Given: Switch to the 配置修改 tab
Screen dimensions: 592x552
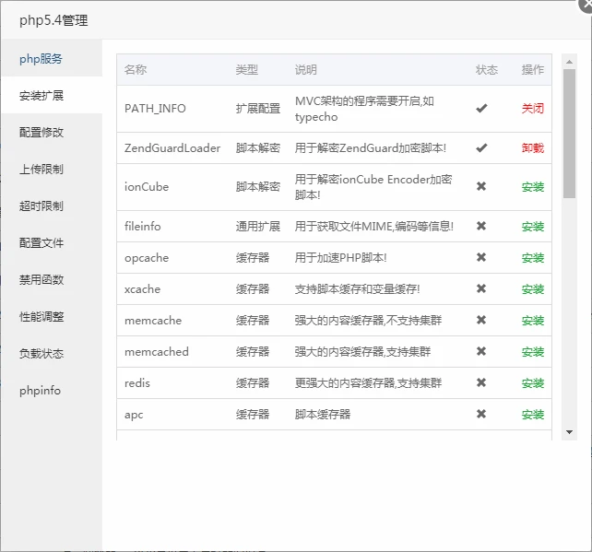Looking at the screenshot, I should [41, 133].
